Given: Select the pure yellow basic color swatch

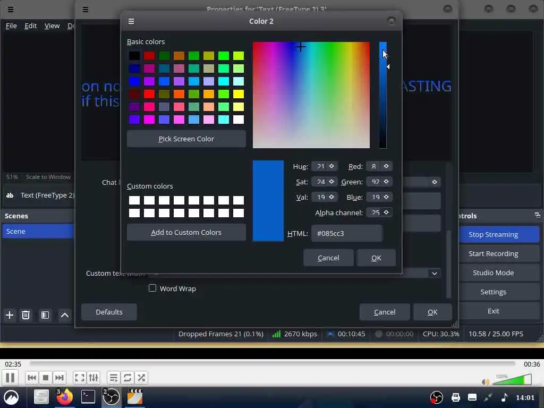Looking at the screenshot, I should [239, 94].
